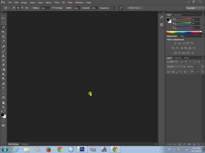Screen dimensions: 205x153
Task: Select the Eraser tool
Action: click(3, 65)
